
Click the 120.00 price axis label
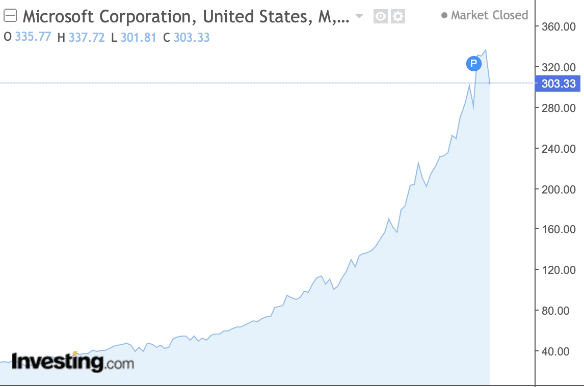click(x=558, y=270)
